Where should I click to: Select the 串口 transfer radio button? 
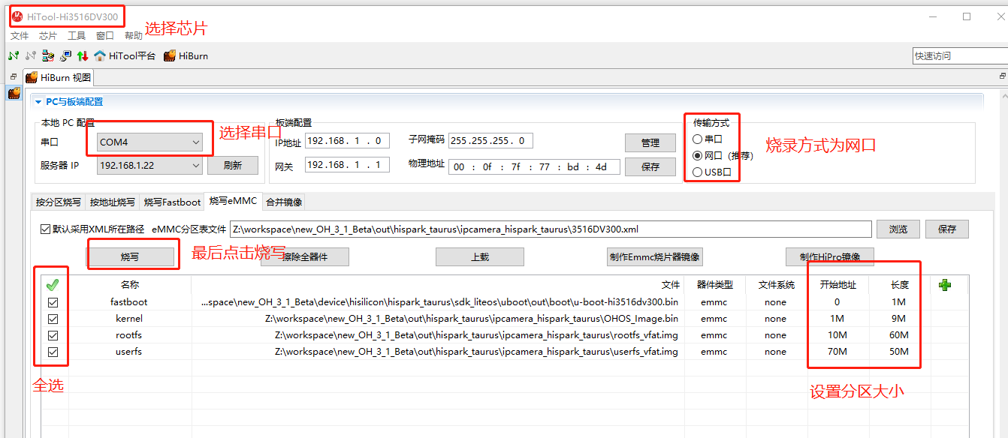click(698, 139)
